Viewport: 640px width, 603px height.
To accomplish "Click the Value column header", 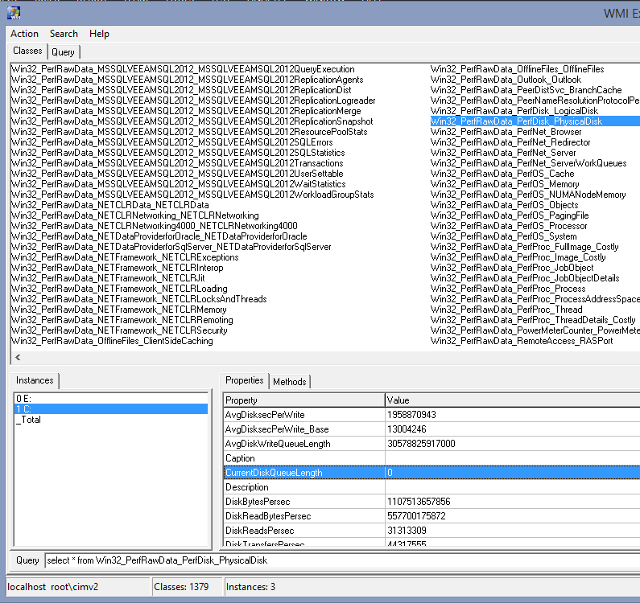I will click(512, 400).
